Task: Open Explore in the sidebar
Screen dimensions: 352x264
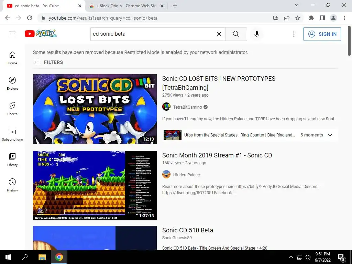Action: click(x=12, y=83)
